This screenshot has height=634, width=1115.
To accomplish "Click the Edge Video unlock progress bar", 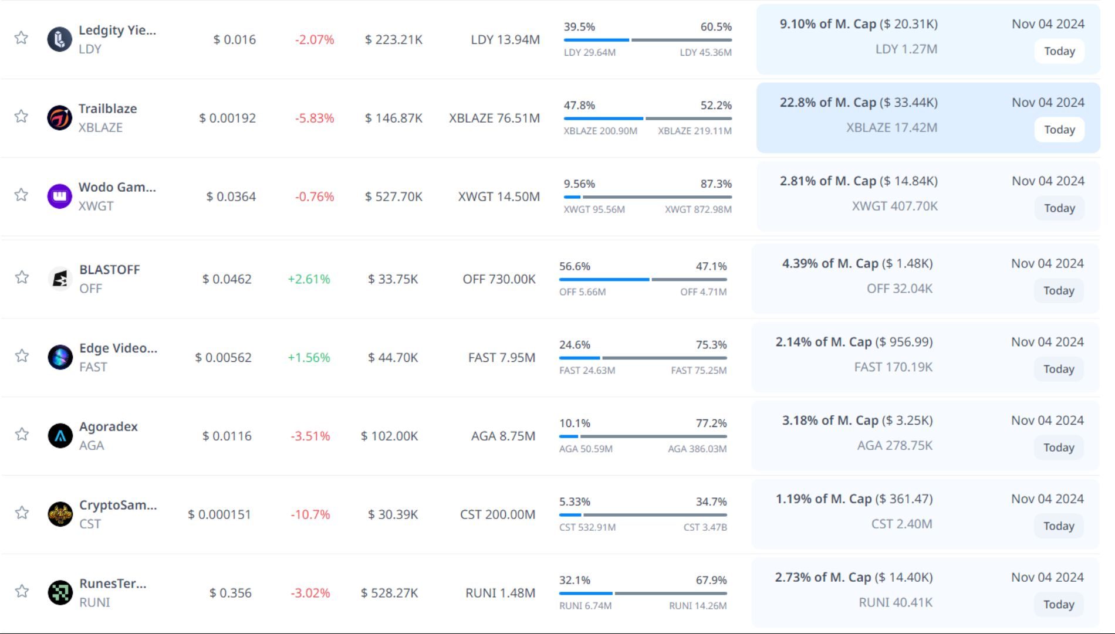I will [x=643, y=358].
